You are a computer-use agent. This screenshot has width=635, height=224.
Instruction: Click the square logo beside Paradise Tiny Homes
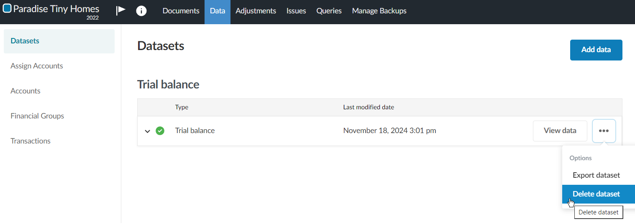tap(7, 9)
